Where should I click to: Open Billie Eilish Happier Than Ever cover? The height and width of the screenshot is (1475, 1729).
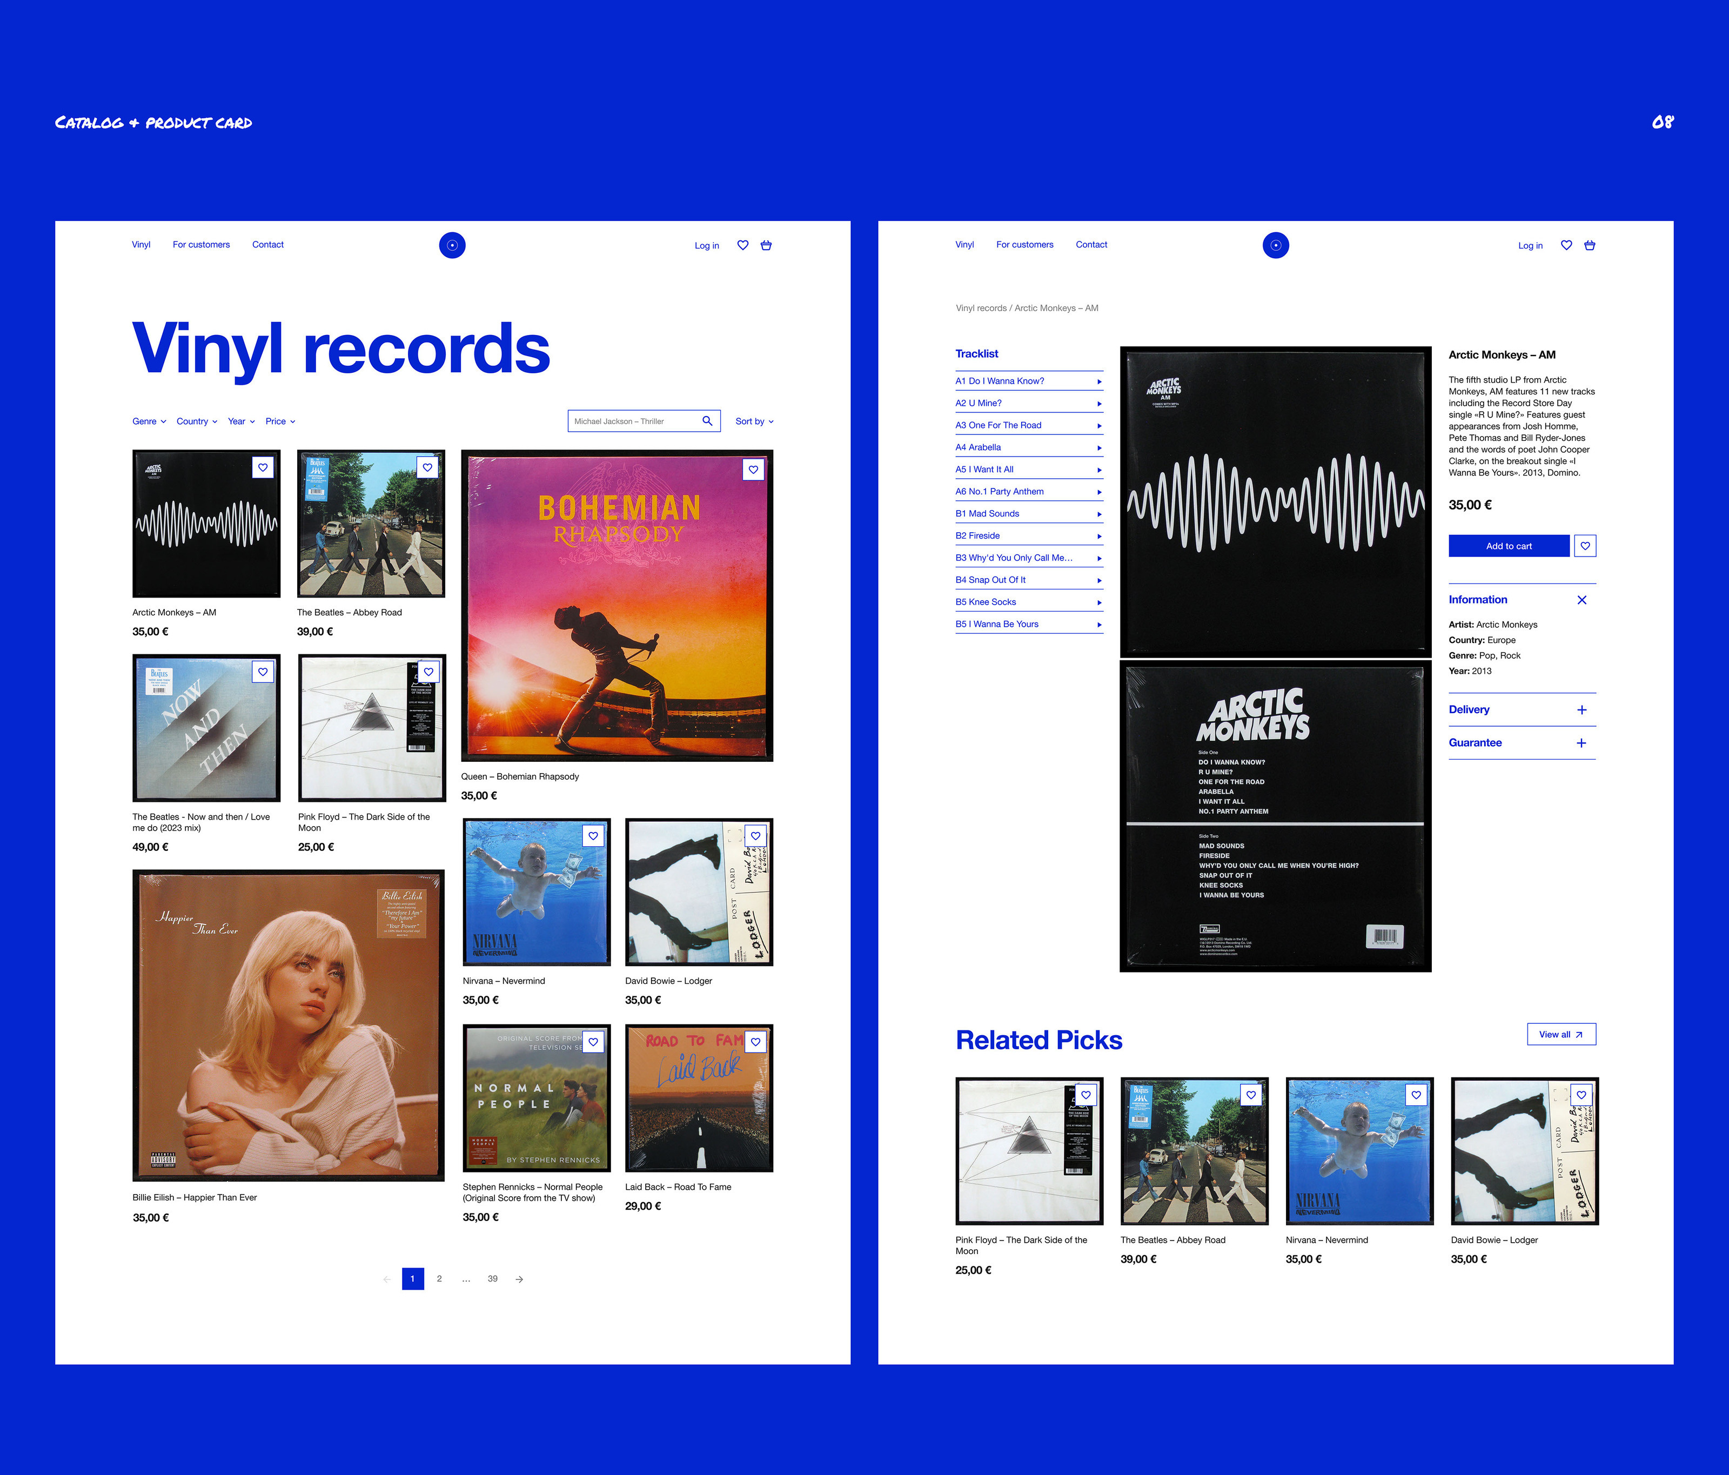(288, 1024)
